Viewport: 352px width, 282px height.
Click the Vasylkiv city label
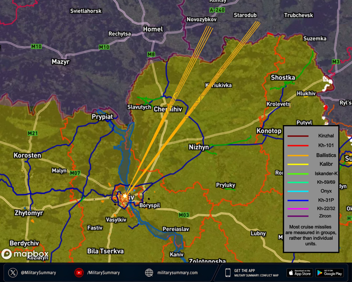click(116, 219)
